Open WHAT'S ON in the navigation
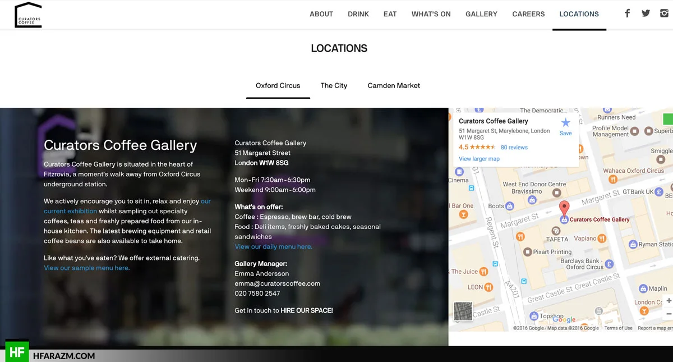The image size is (673, 362). point(431,14)
